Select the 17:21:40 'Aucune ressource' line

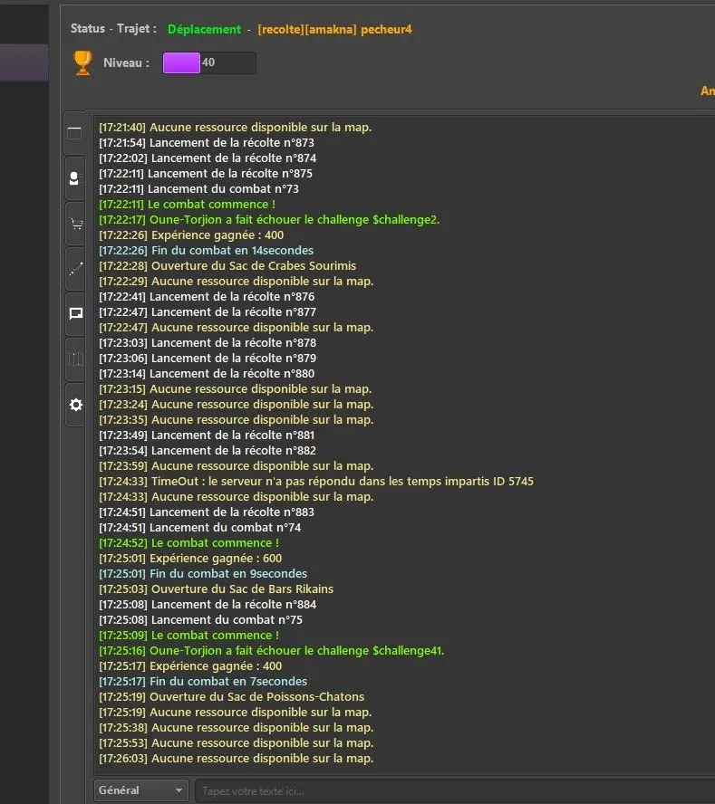(x=235, y=127)
